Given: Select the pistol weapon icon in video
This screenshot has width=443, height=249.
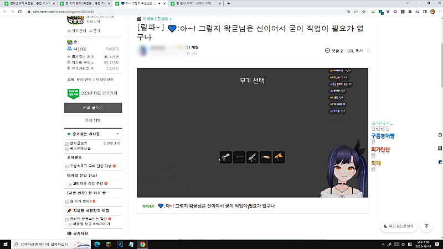Looking at the screenshot, I should (226, 157).
